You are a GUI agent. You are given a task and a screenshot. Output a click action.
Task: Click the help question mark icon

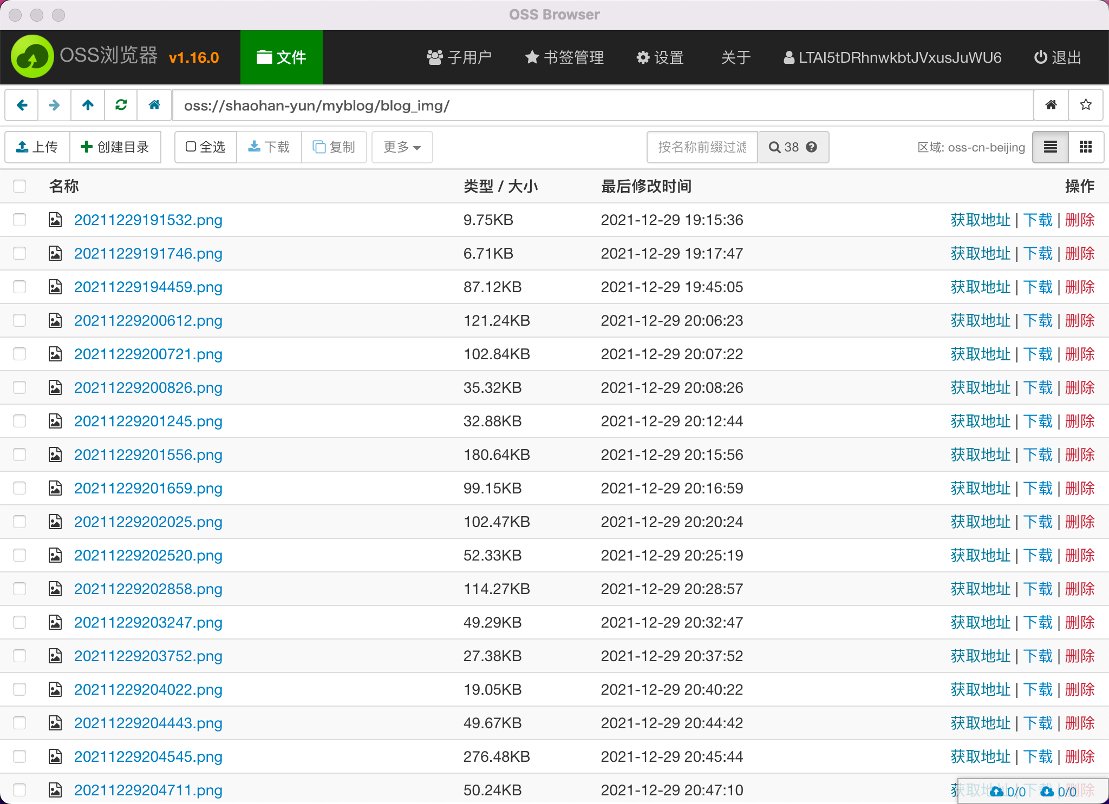pos(811,147)
